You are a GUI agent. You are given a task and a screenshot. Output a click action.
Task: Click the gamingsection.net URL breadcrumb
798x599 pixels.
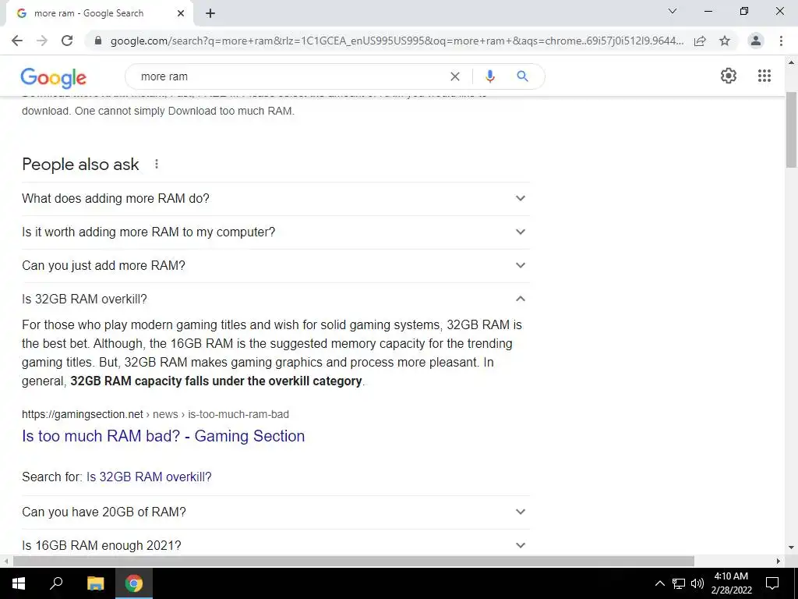point(155,414)
